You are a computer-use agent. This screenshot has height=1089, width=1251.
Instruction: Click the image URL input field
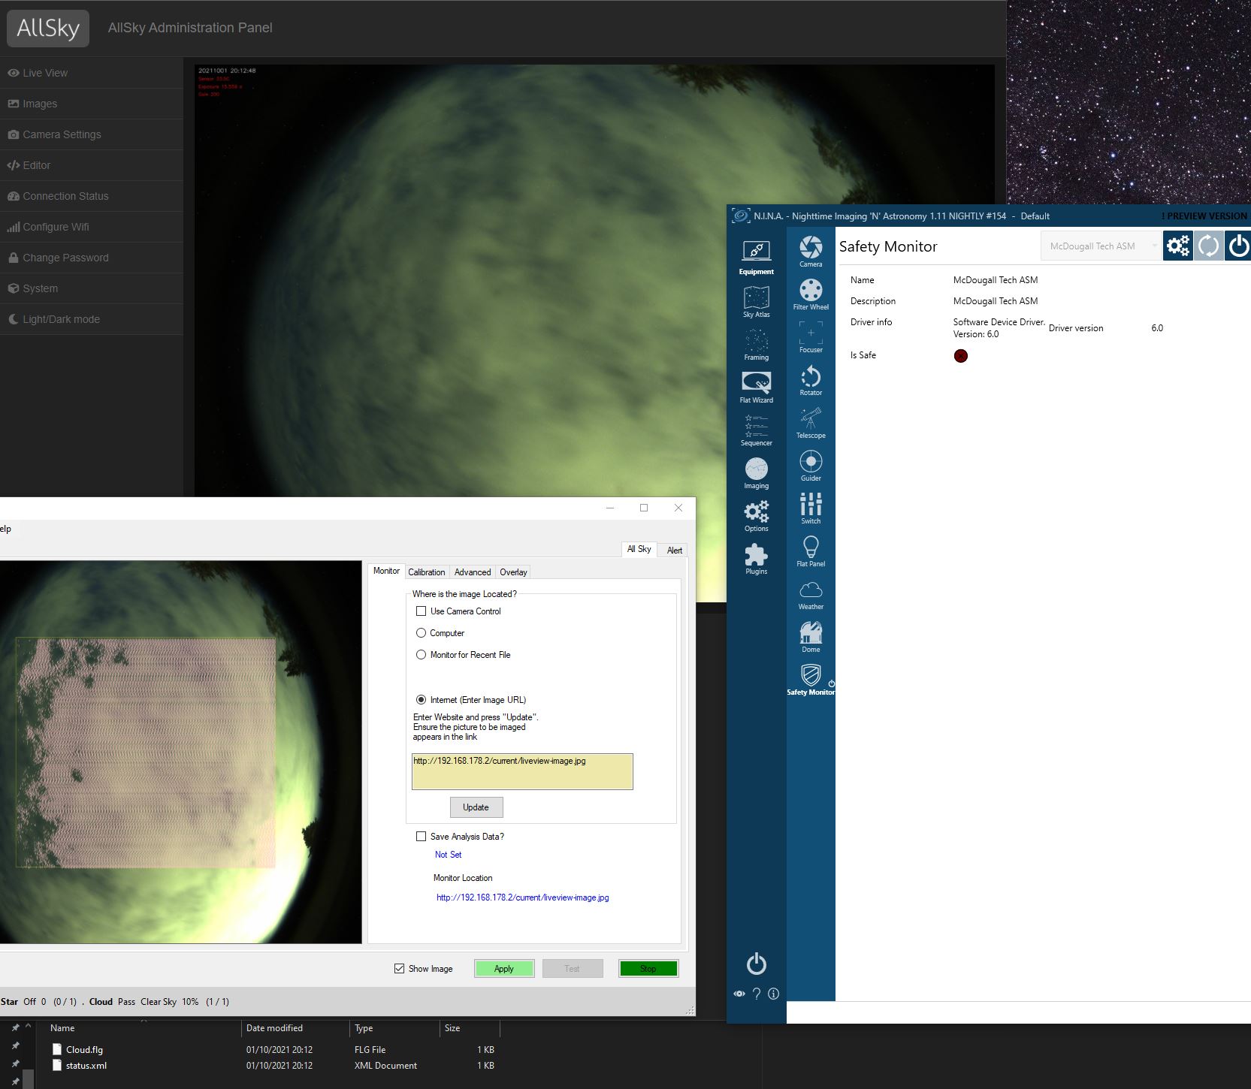pyautogui.click(x=522, y=771)
